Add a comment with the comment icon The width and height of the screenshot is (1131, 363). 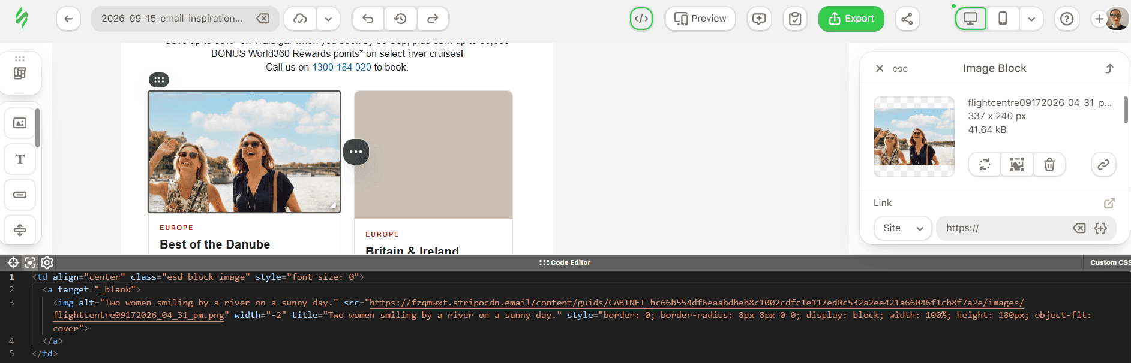point(759,19)
